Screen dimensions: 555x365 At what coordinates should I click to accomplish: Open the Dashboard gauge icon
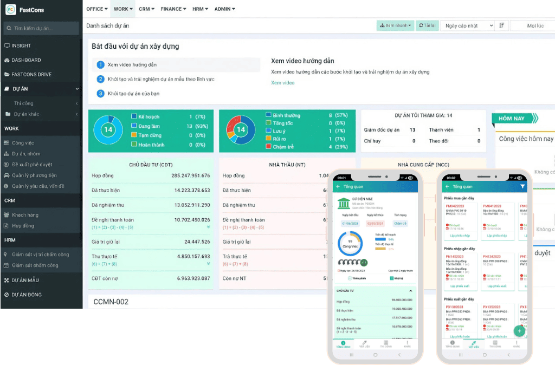coord(7,60)
